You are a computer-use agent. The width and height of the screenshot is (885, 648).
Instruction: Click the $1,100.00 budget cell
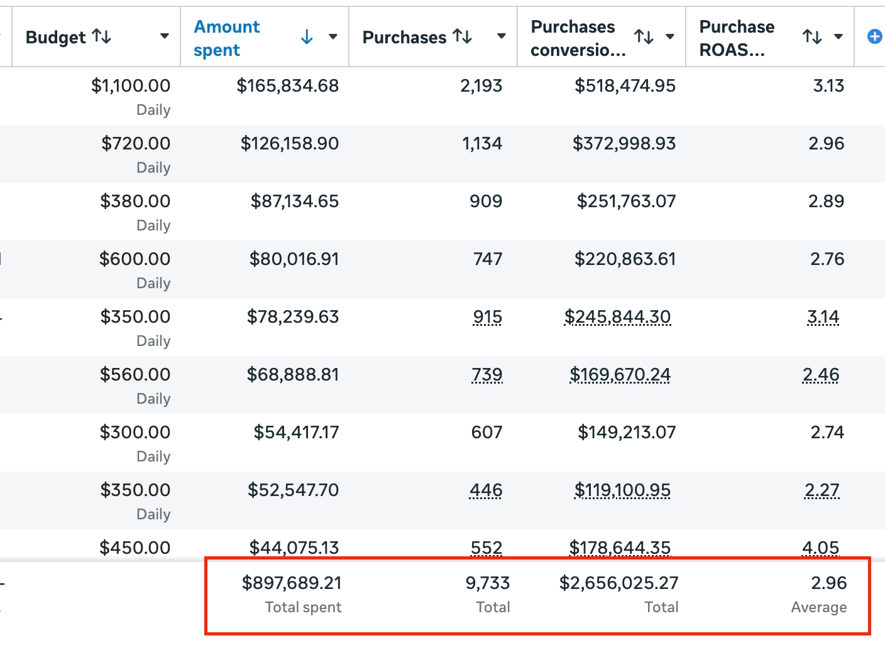coord(131,86)
